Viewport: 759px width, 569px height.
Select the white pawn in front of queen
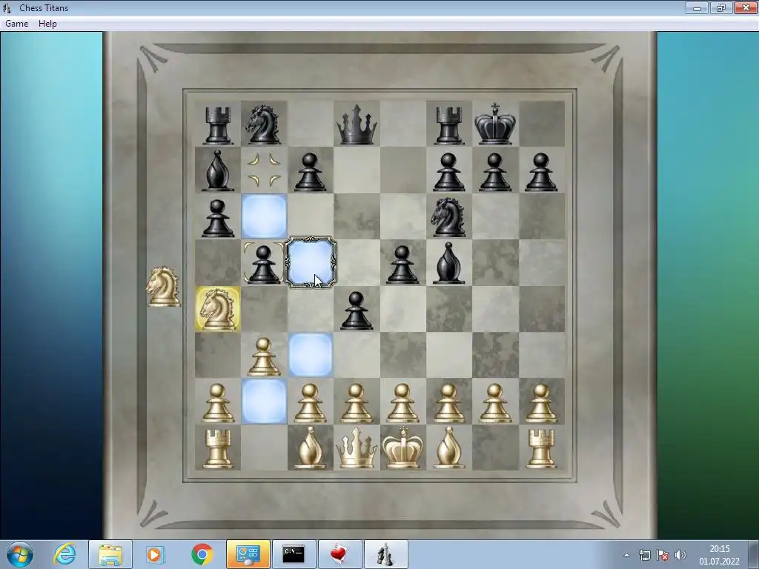coord(357,403)
